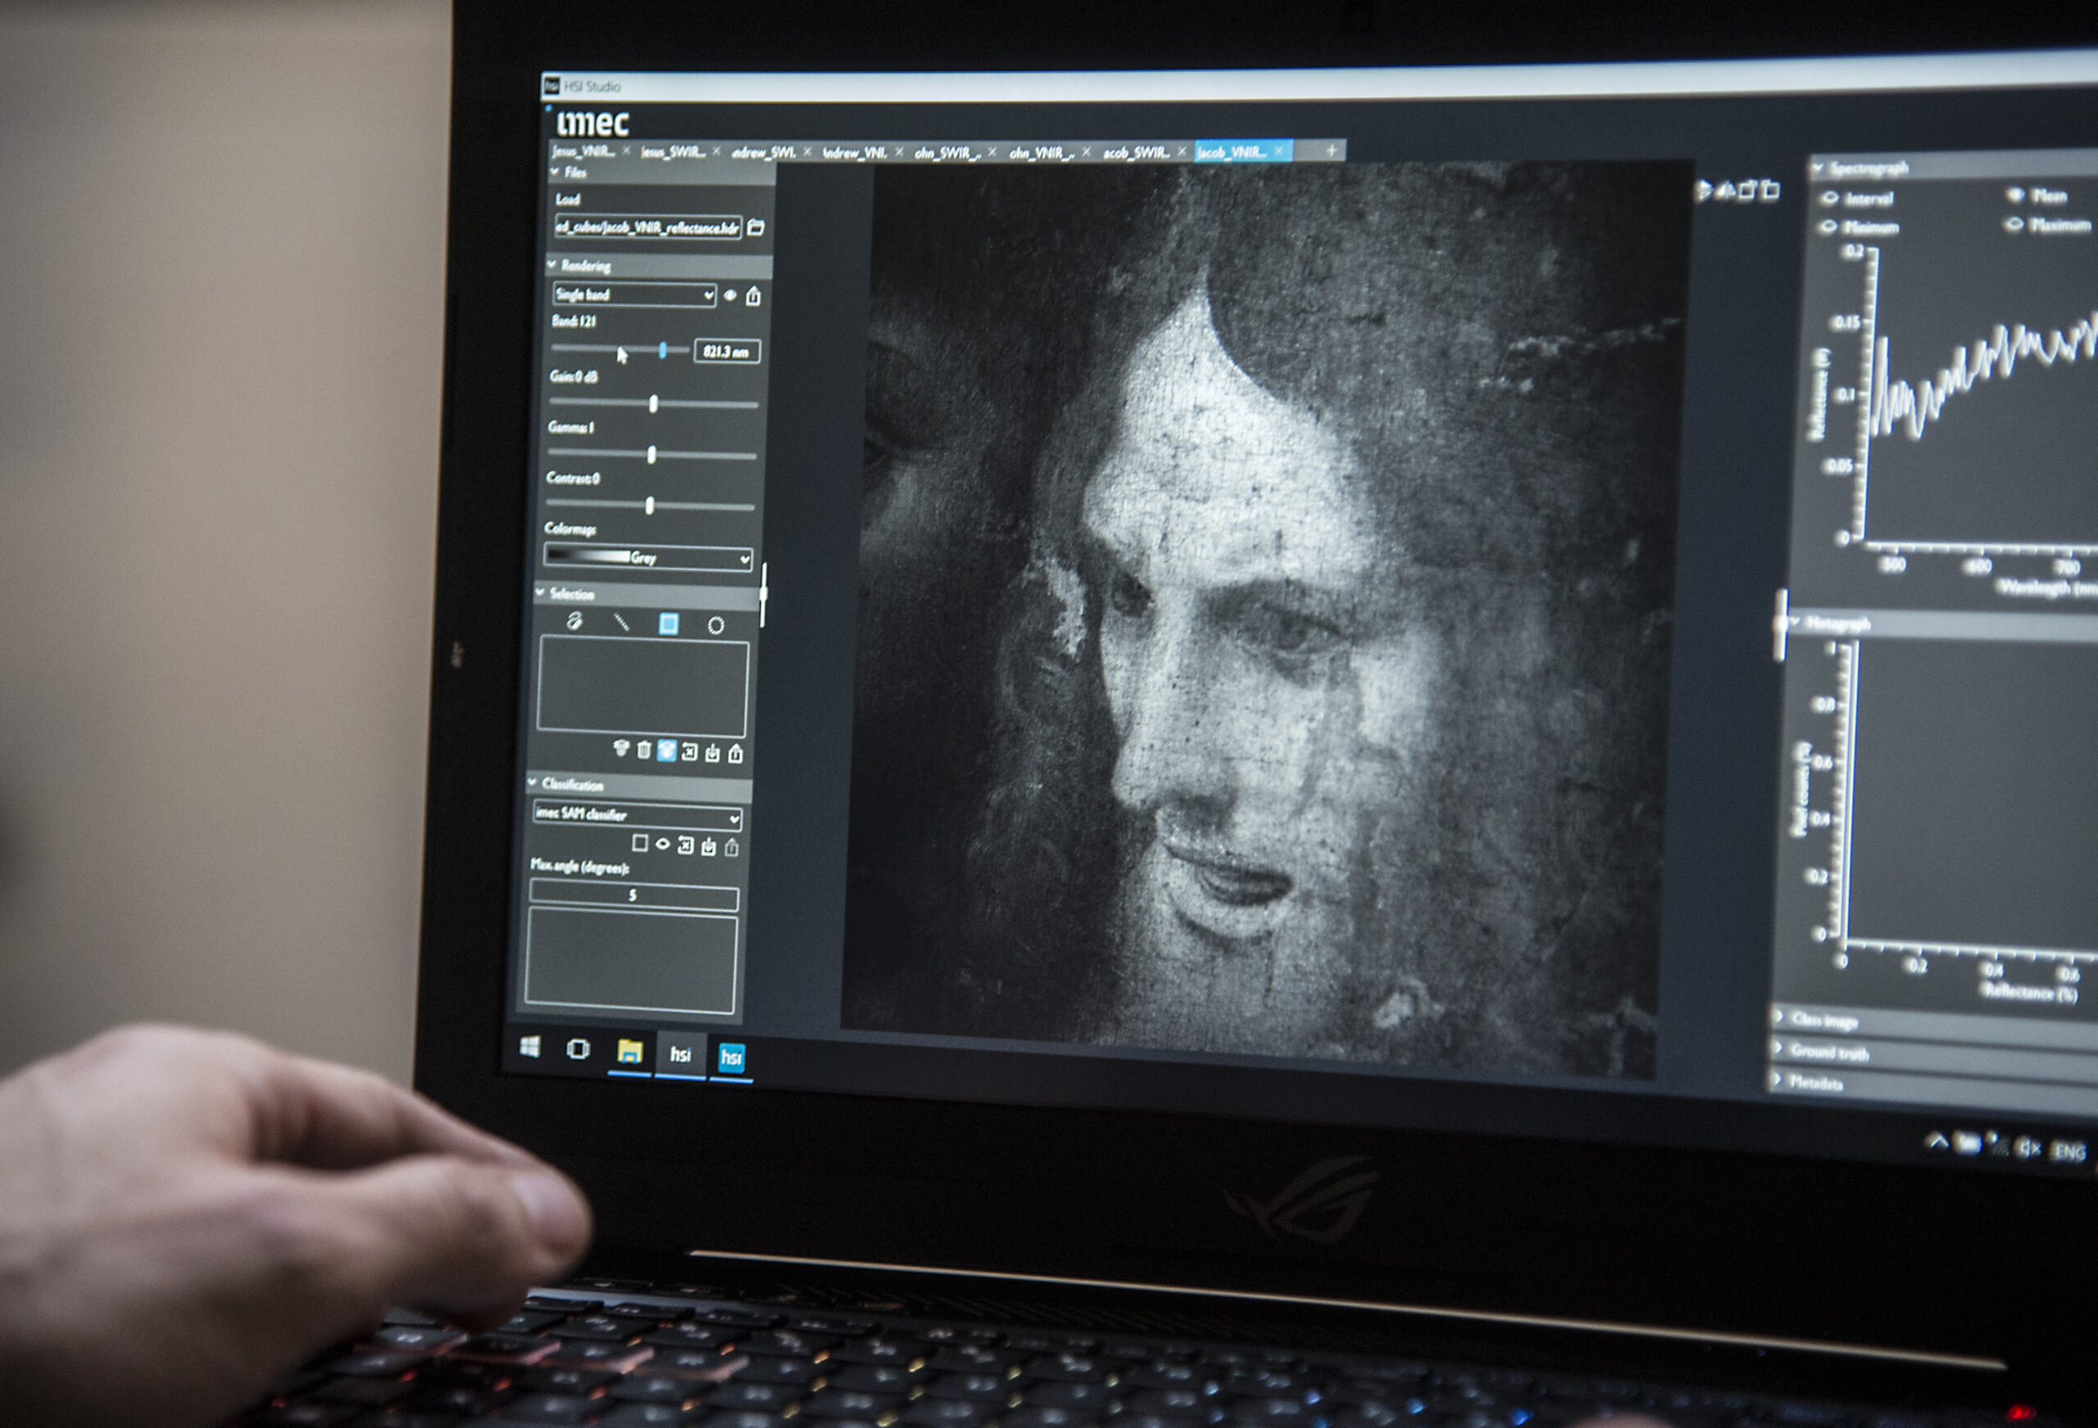Switch to the Jesus_SWIR tab

(x=674, y=152)
